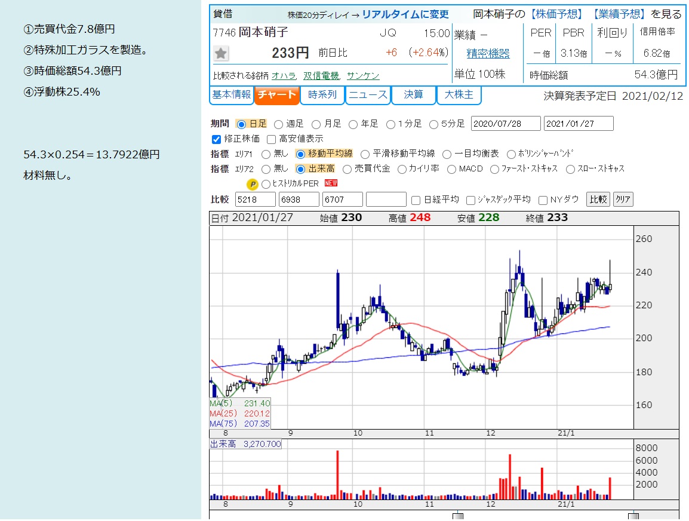Select the ボリンジャーバンド indicator radio
The height and width of the screenshot is (521, 689).
pyautogui.click(x=511, y=154)
